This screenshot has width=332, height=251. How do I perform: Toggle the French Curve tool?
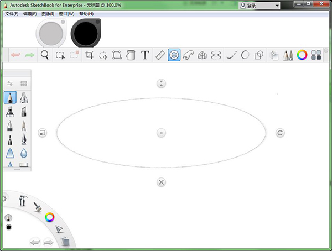point(188,55)
